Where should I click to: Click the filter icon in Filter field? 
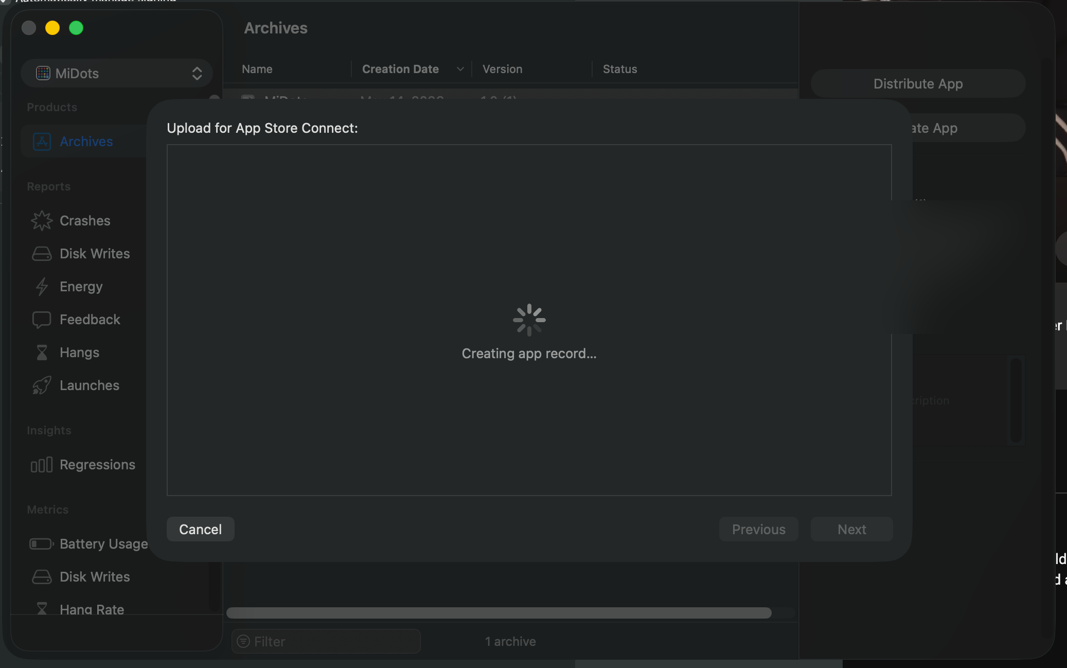[243, 641]
